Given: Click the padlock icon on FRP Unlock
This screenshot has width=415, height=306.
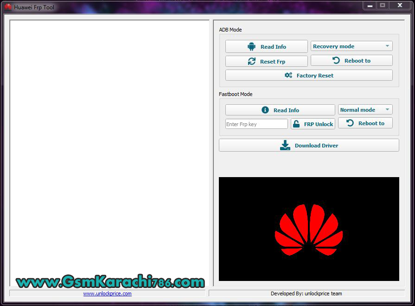Looking at the screenshot, I should 296,124.
